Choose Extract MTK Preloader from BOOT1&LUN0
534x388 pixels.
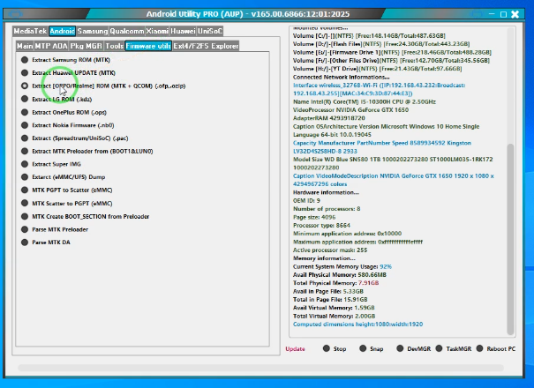click(x=86, y=151)
